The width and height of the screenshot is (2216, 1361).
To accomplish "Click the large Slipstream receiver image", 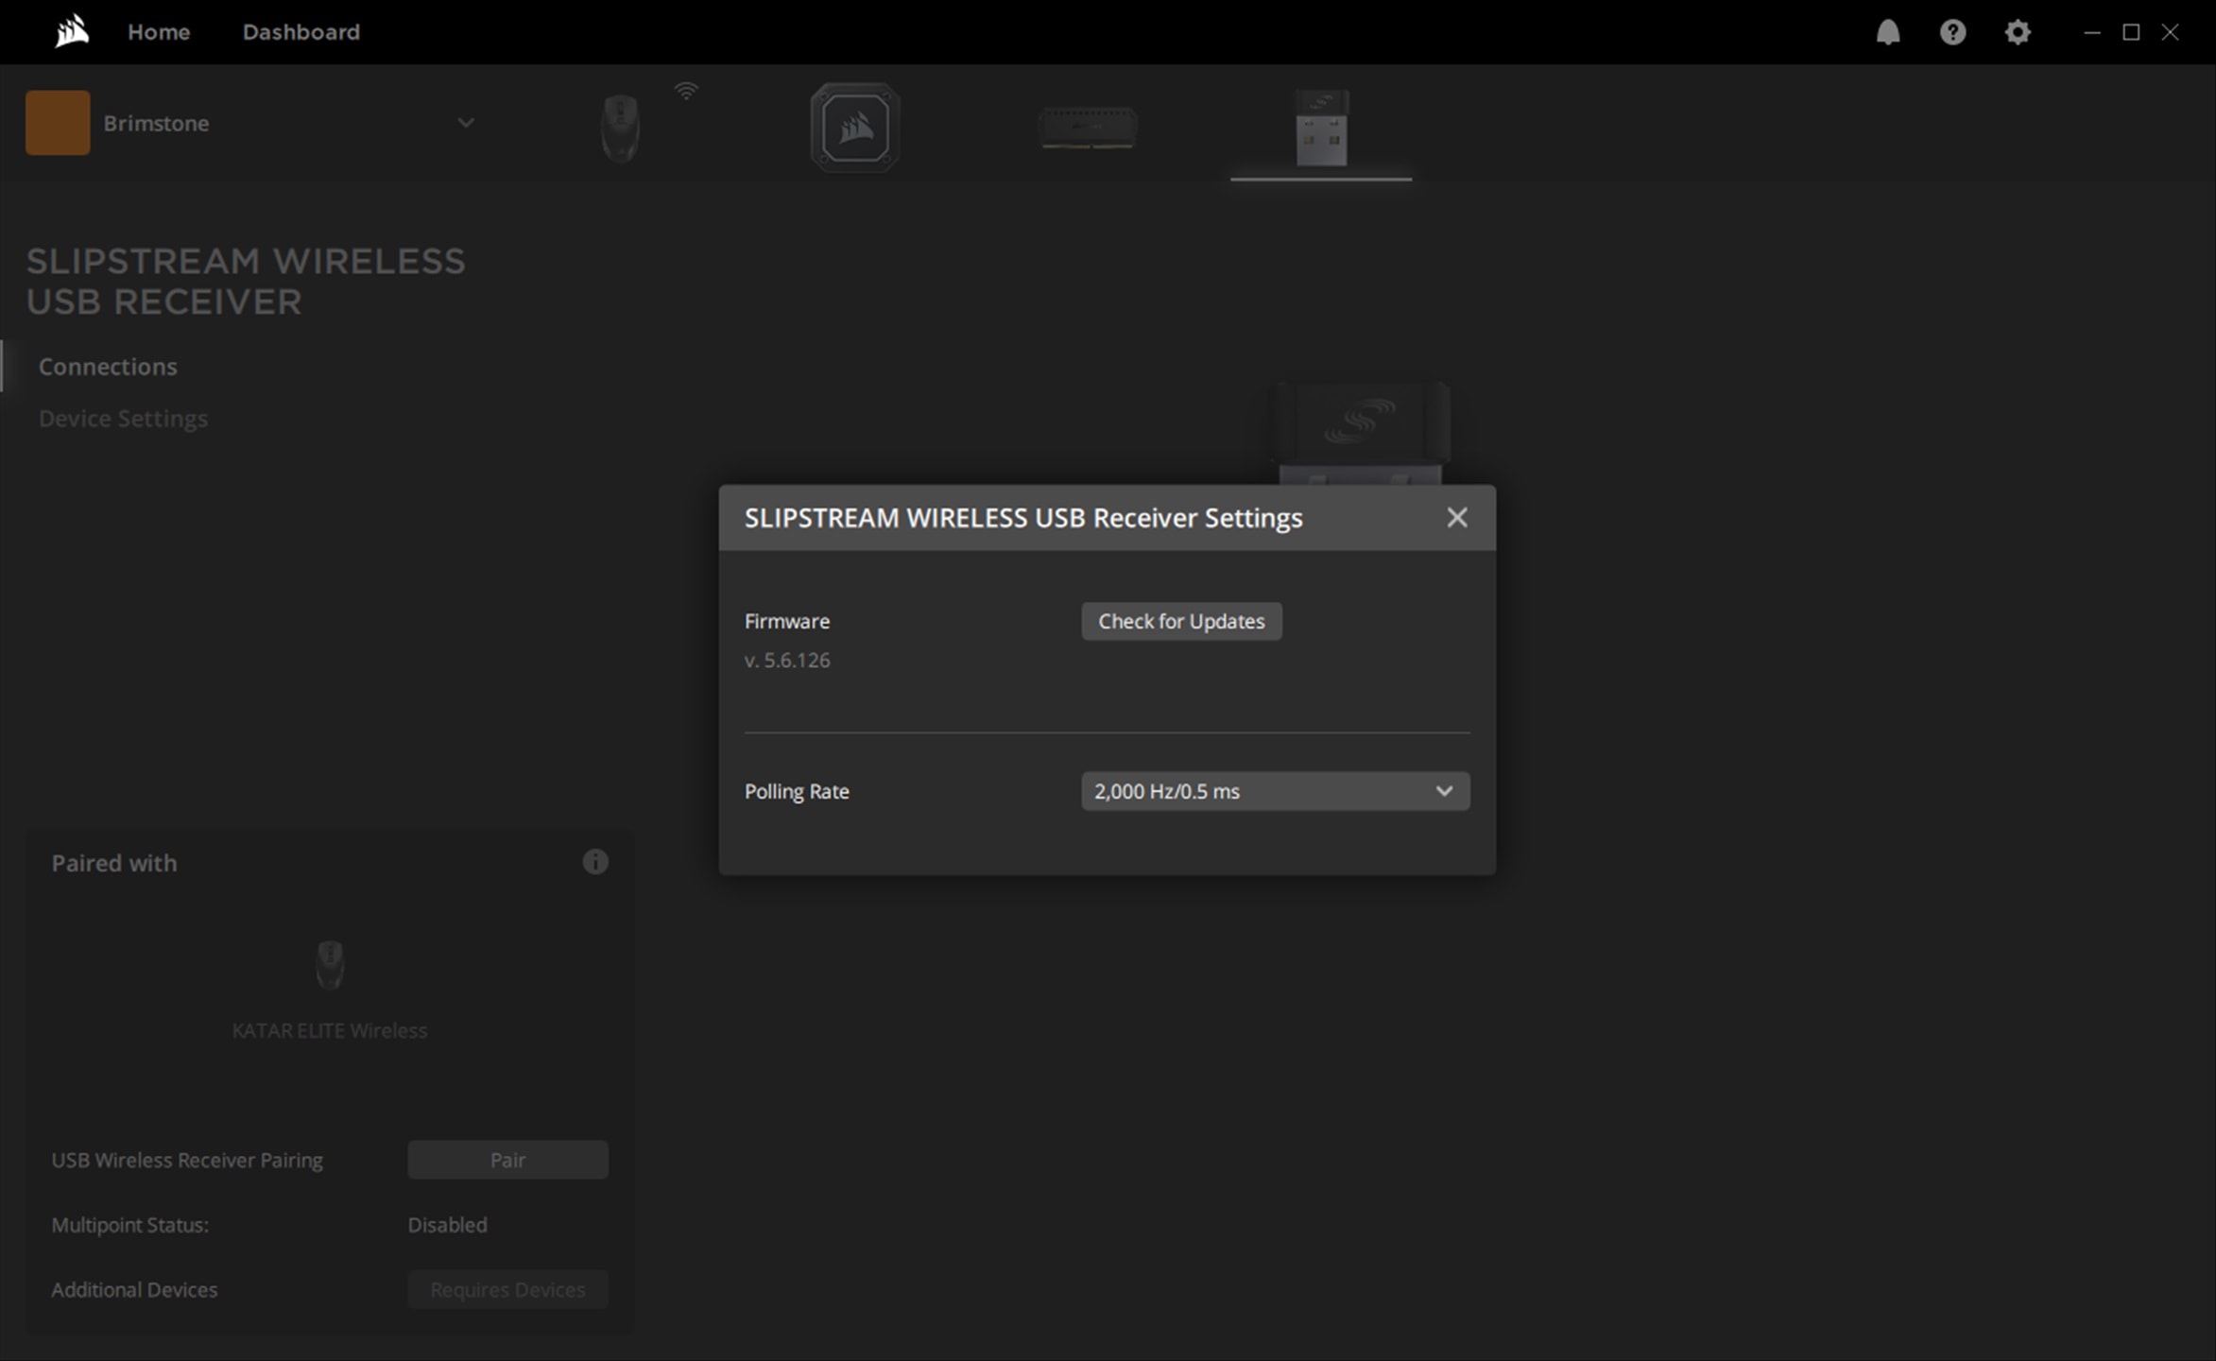I will (x=1359, y=432).
